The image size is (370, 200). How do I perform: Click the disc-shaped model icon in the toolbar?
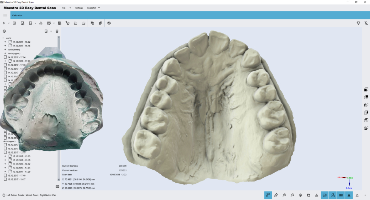109,23
